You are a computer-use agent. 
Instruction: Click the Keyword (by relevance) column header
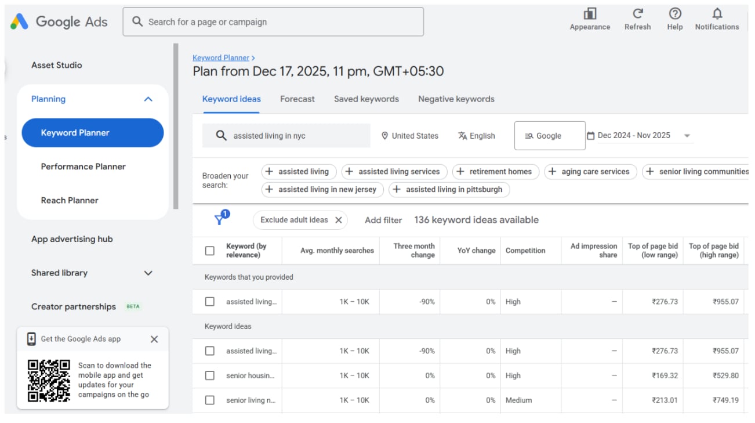tap(246, 251)
